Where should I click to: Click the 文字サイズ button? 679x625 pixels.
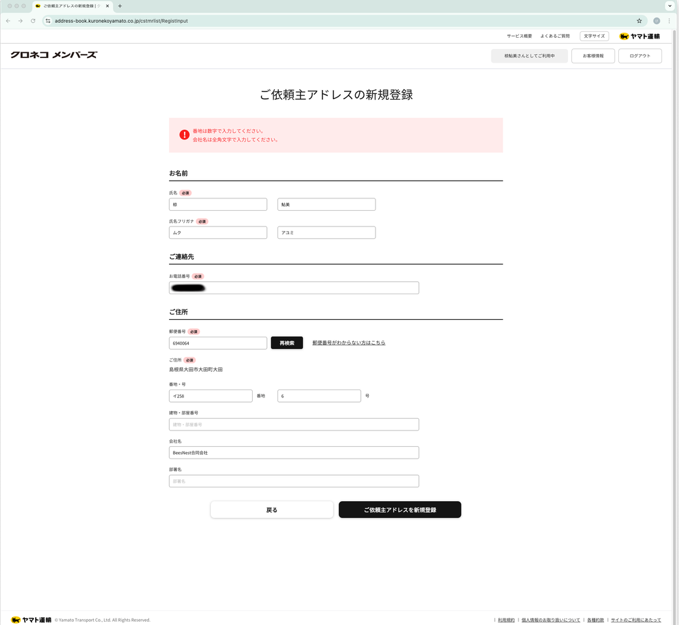(594, 37)
